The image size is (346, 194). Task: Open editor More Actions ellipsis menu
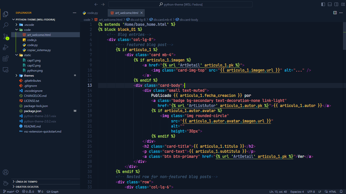tap(341, 13)
